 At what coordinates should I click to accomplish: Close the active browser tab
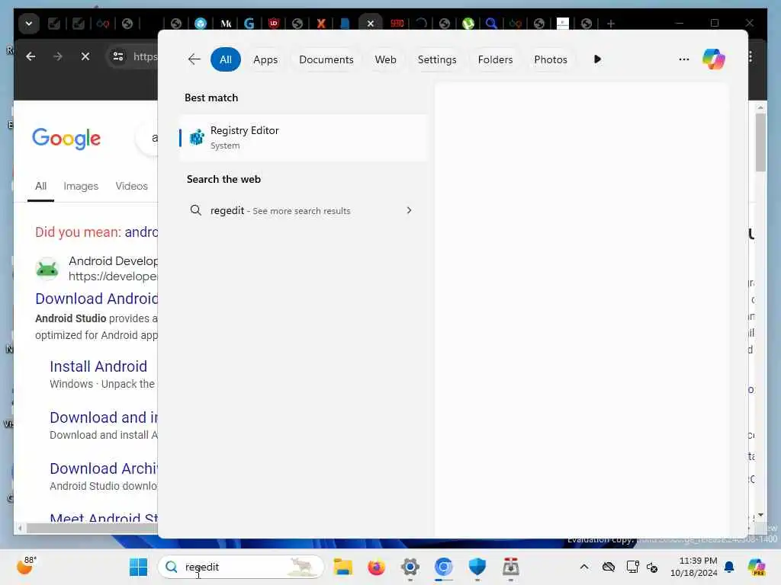tap(370, 24)
